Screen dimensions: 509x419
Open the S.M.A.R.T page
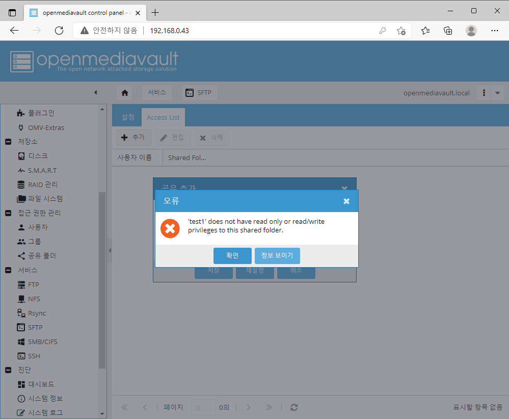(x=37, y=170)
